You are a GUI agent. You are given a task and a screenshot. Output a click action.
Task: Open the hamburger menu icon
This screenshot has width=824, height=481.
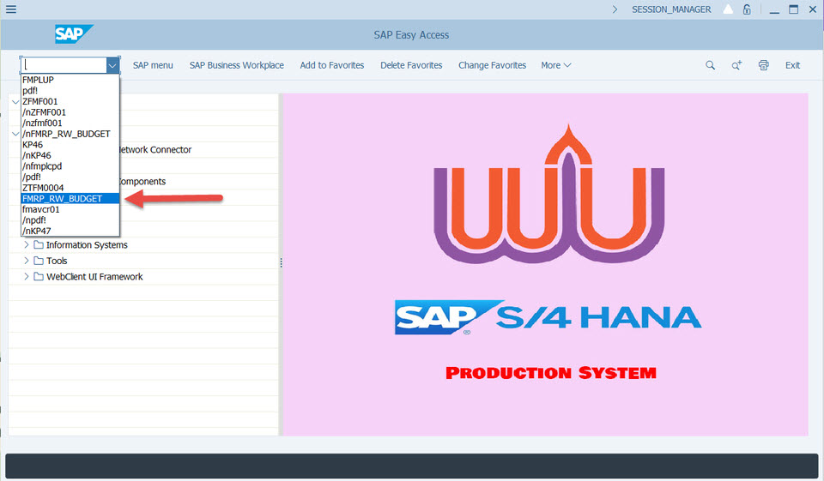point(10,9)
